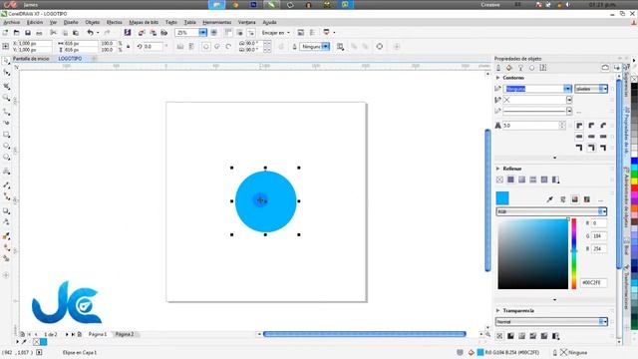Switch to the Página 2 page tab
This screenshot has width=638, height=359.
(125, 334)
